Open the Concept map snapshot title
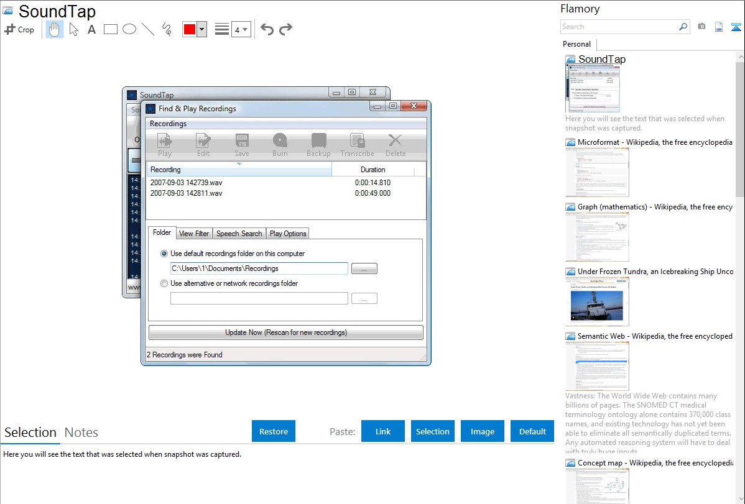745x504 pixels. (x=655, y=462)
